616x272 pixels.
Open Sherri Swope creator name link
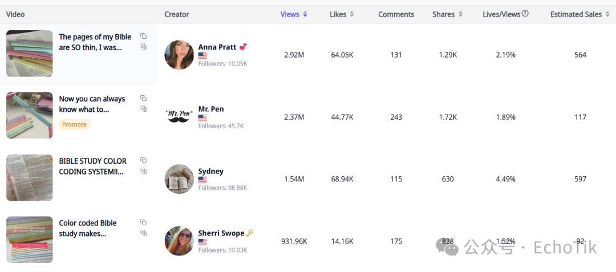tap(221, 233)
